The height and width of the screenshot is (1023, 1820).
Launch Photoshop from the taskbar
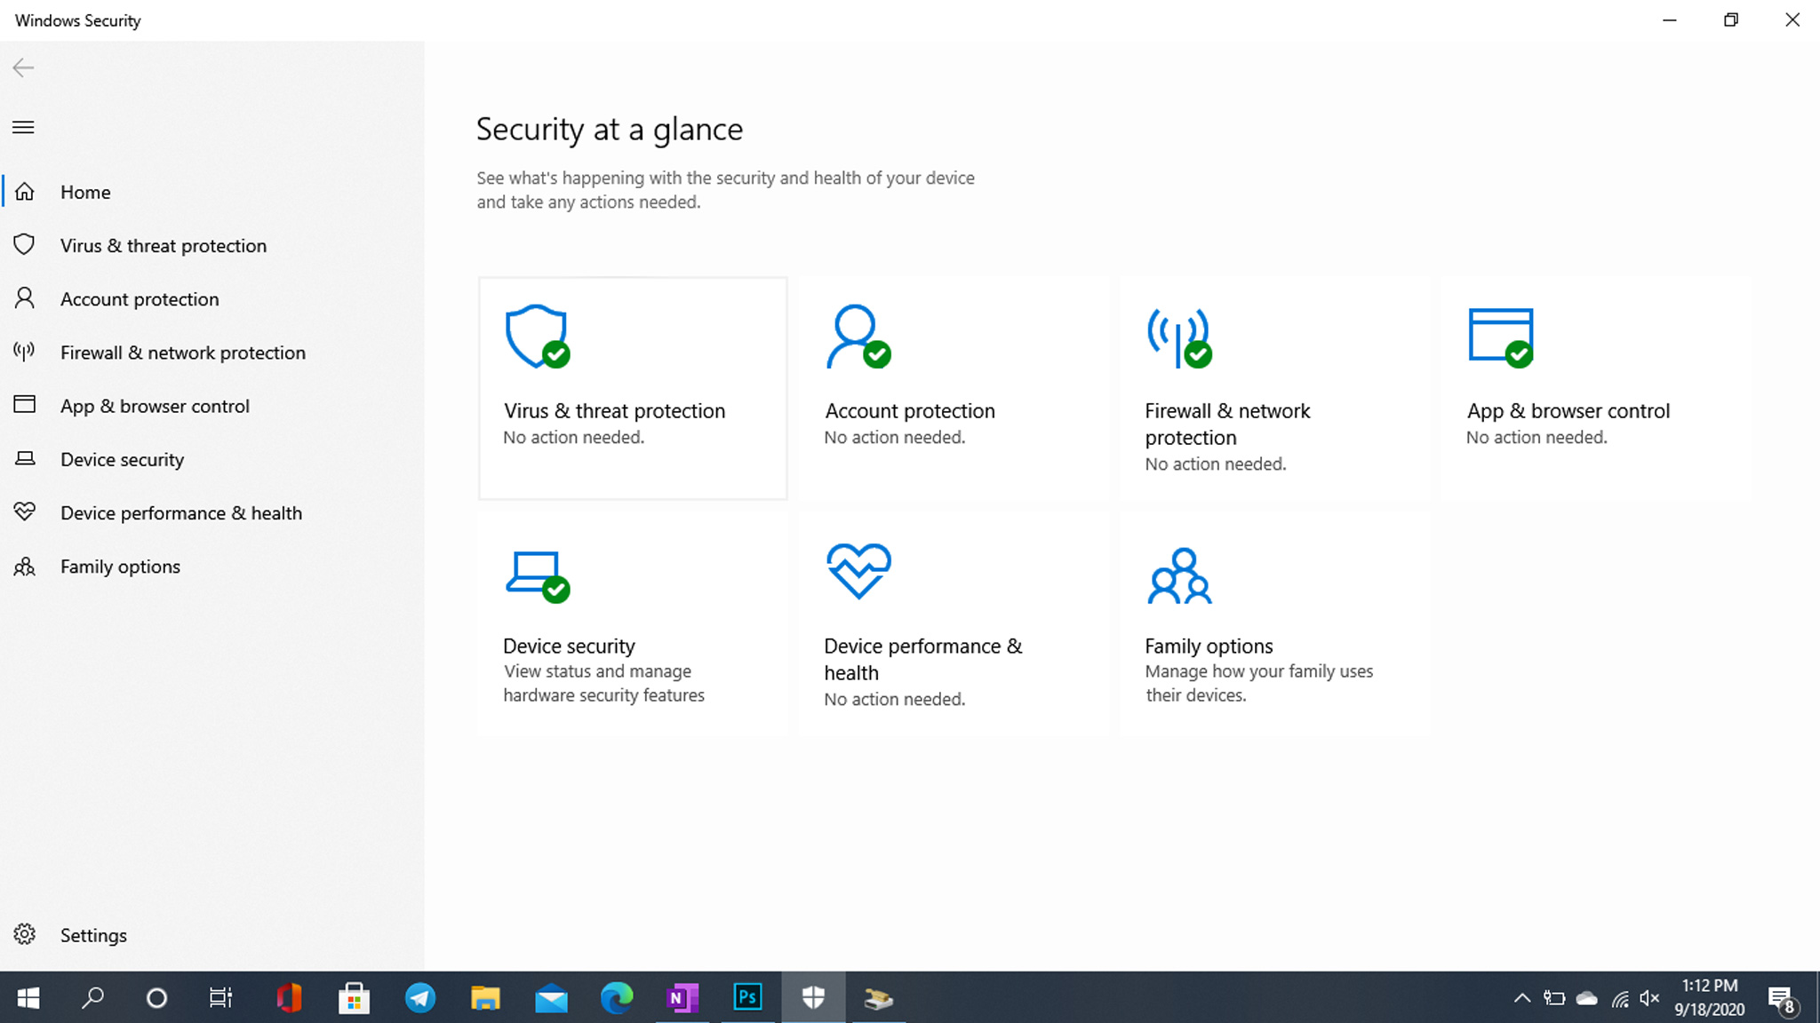coord(747,997)
